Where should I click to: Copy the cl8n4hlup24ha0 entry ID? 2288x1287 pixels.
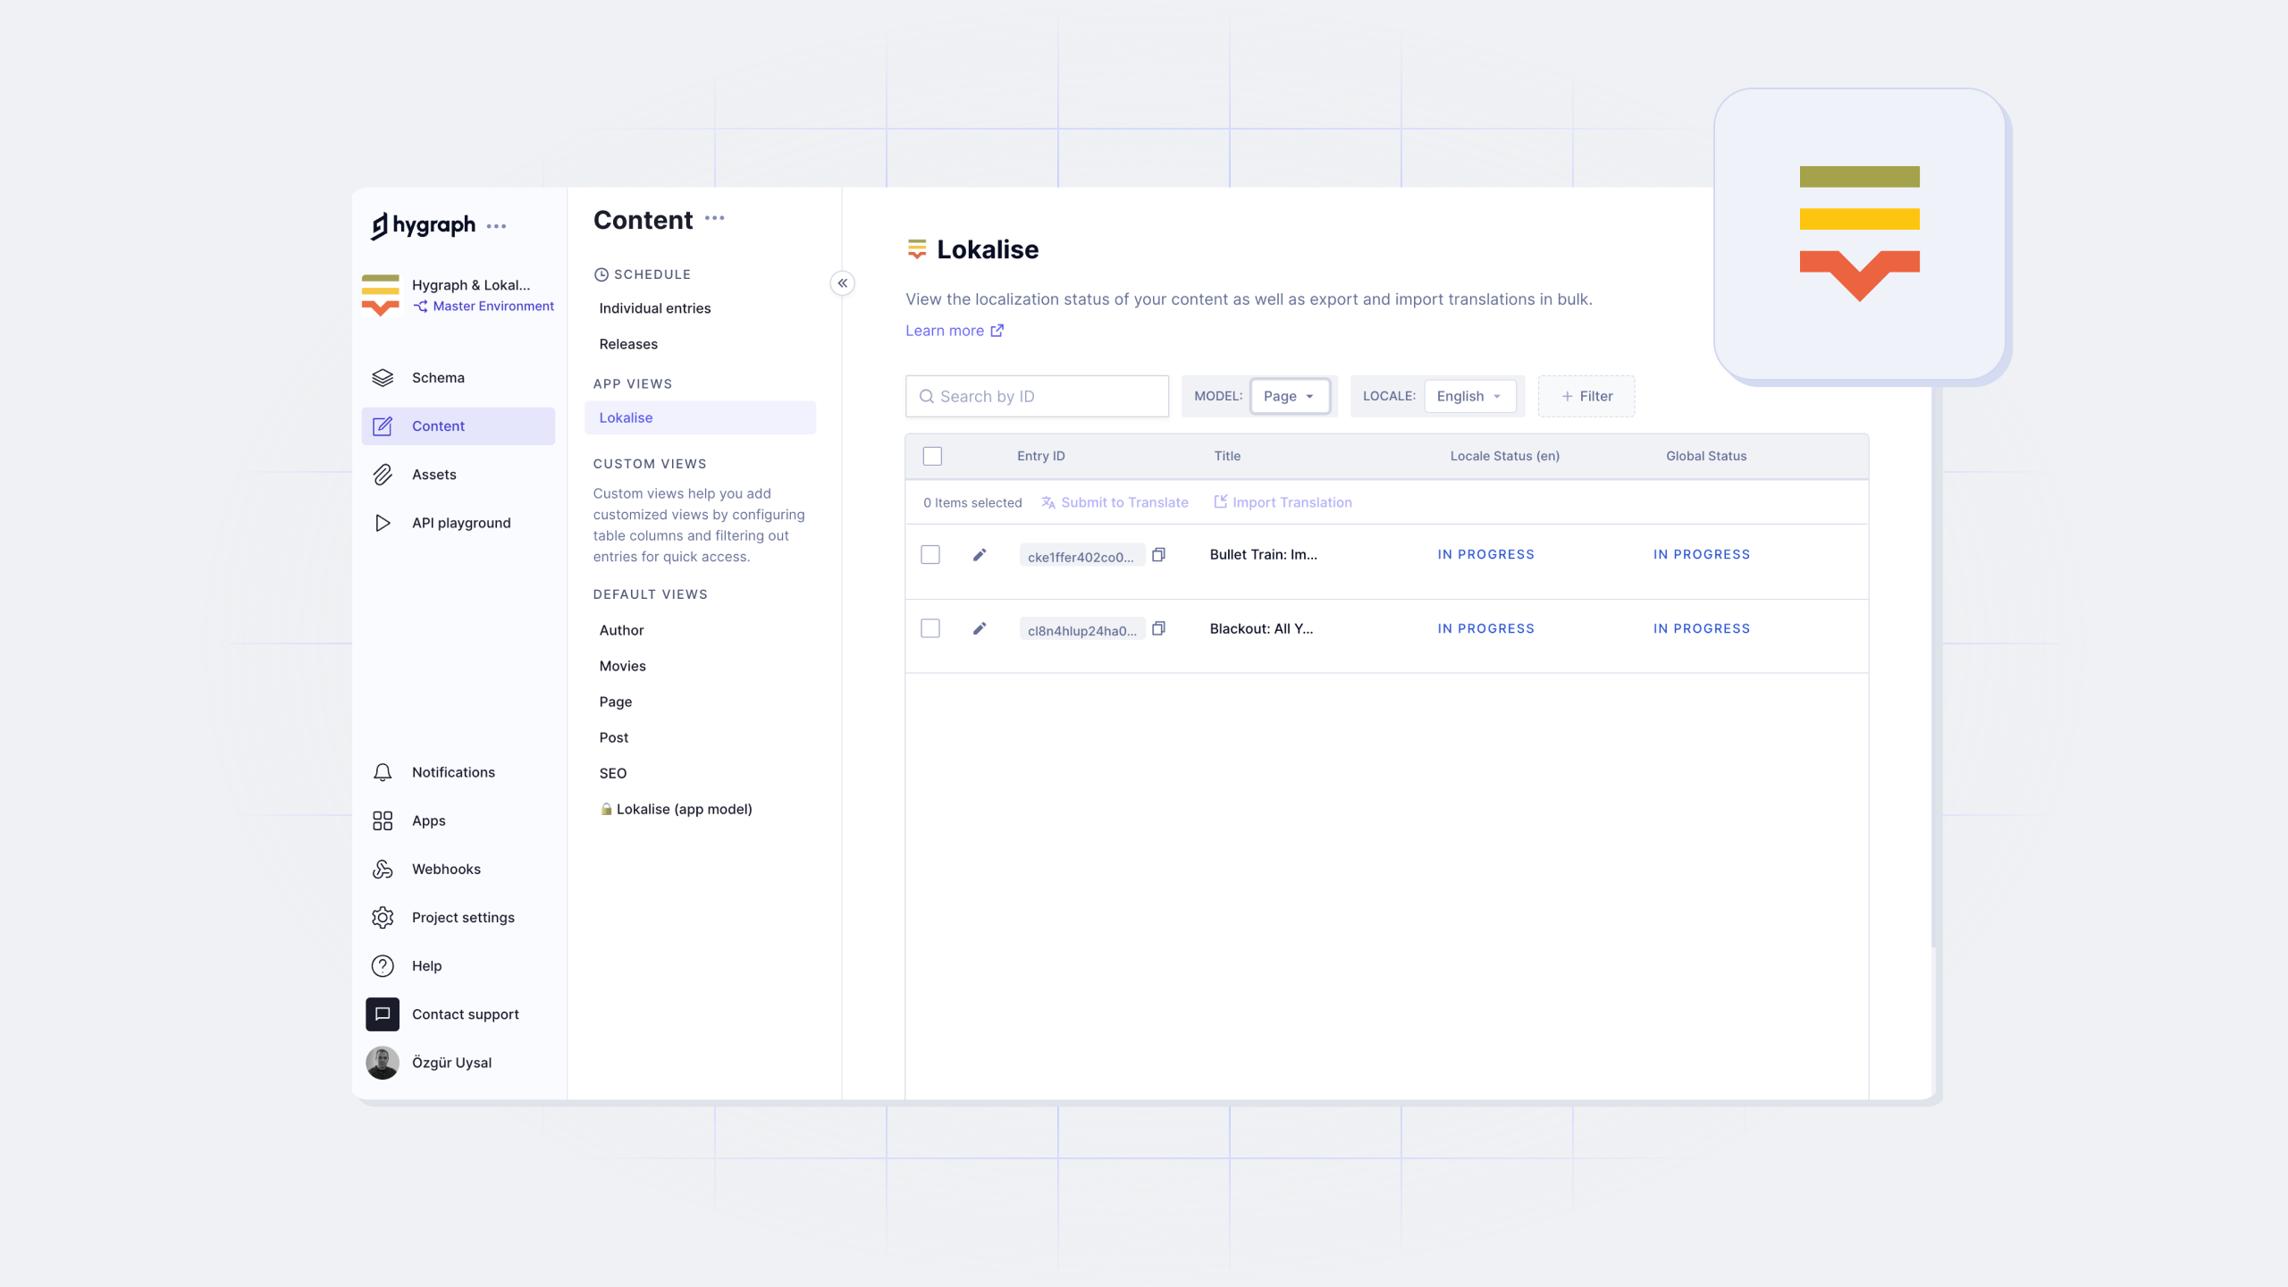[1158, 628]
